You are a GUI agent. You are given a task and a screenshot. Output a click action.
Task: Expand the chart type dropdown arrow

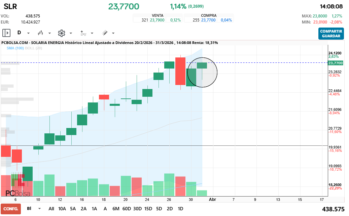point(49,33)
